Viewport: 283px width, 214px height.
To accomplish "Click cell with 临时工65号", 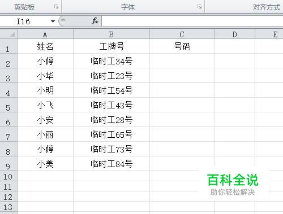I will tap(112, 134).
